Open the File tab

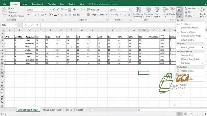pyautogui.click(x=5, y=4)
